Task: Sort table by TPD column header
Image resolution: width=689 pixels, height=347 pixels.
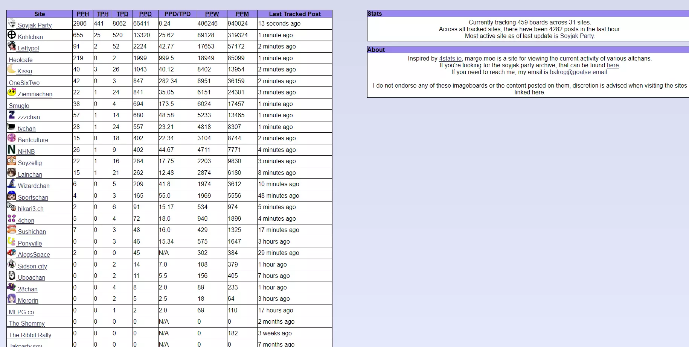Action: 122,14
